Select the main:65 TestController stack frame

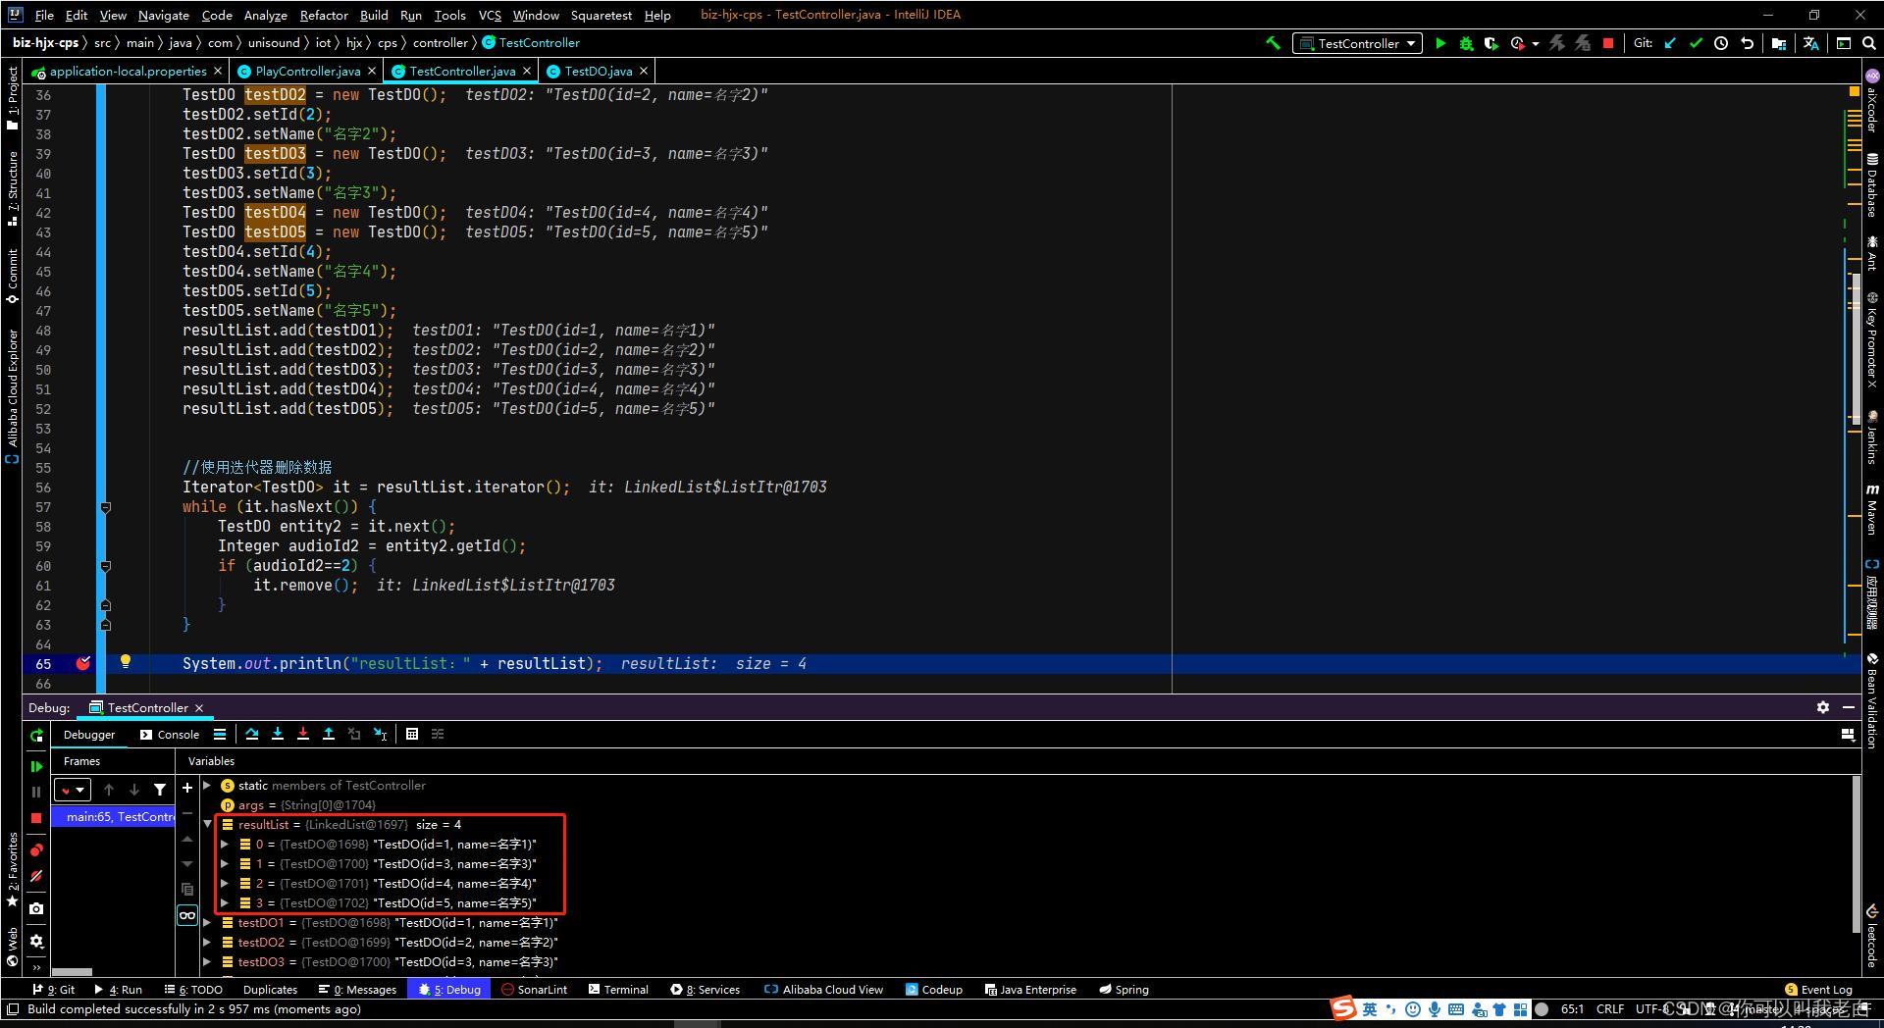[x=113, y=817]
